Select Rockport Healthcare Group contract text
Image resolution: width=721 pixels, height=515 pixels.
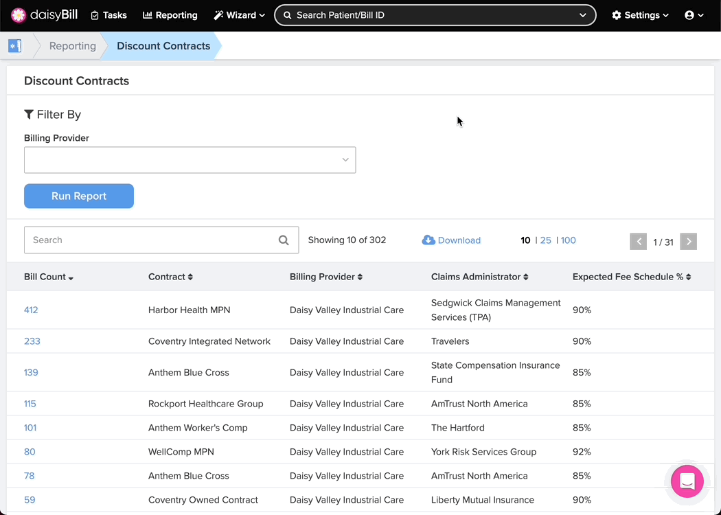[205, 404]
